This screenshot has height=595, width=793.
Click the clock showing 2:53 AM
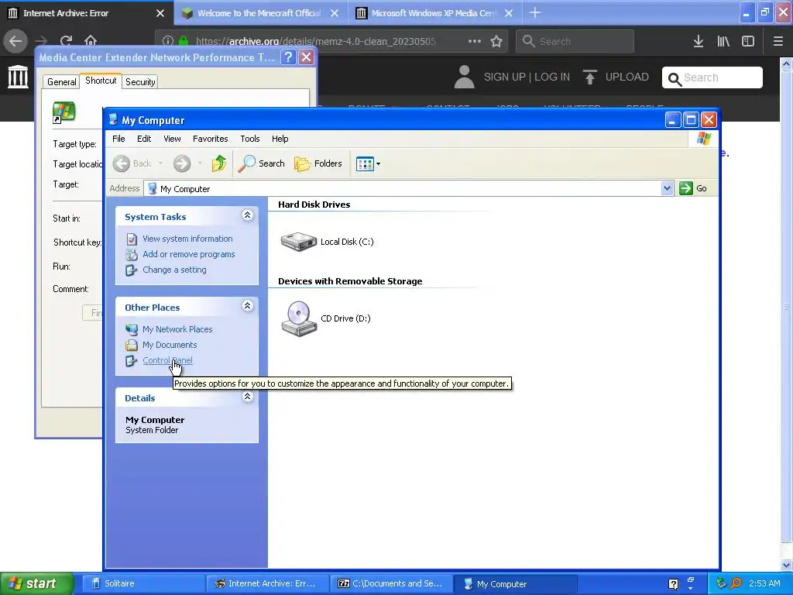coord(764,583)
